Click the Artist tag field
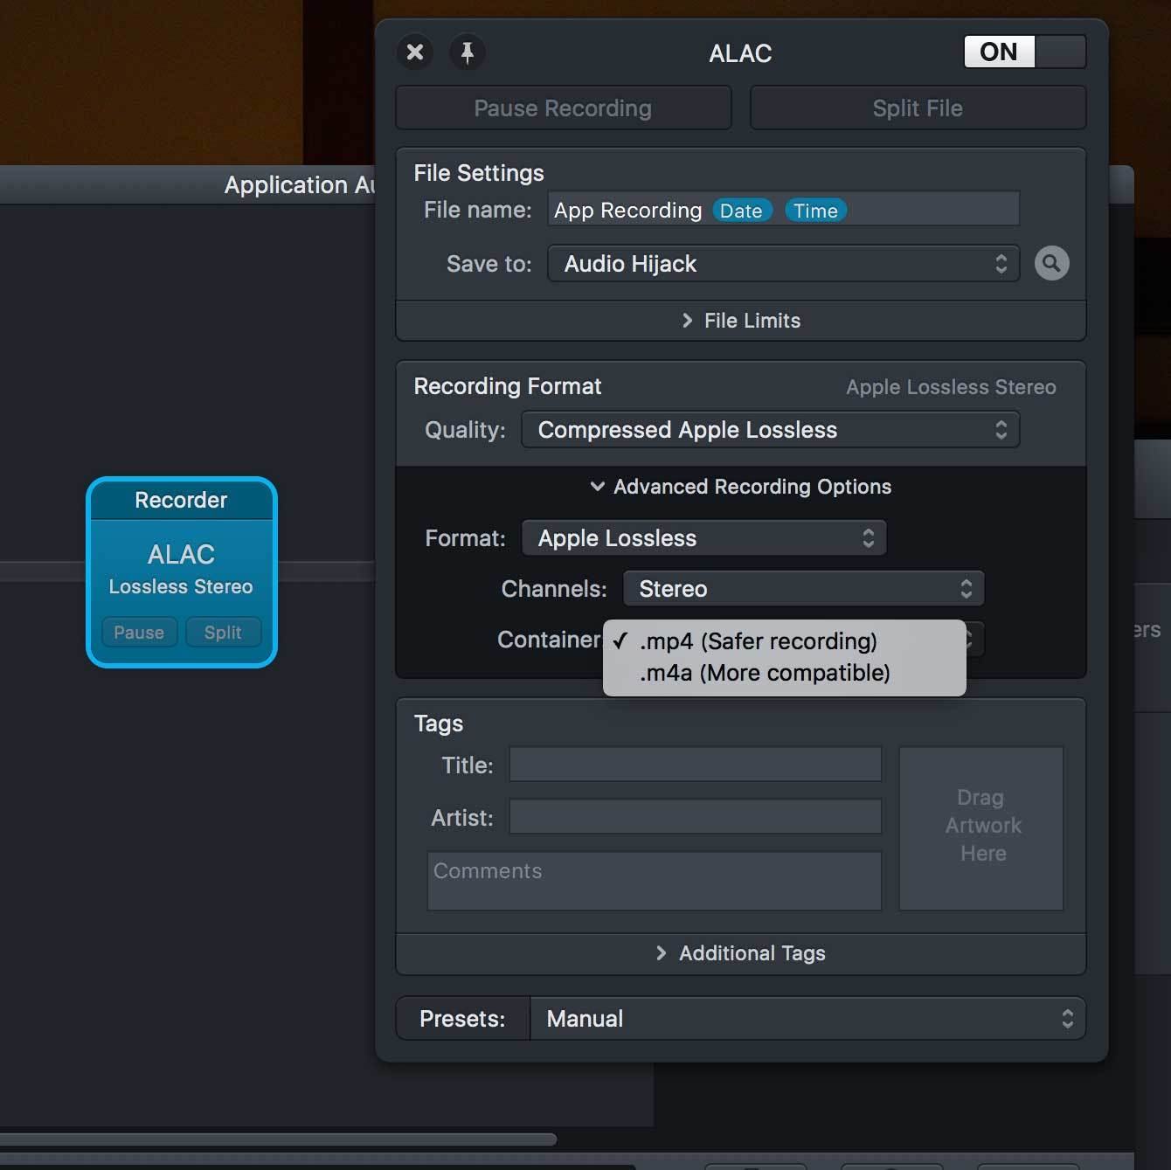The height and width of the screenshot is (1170, 1171). [696, 817]
